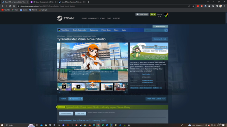Click the thumbnail strip scrollbar track
The width and height of the screenshot is (227, 127).
[x=92, y=92]
